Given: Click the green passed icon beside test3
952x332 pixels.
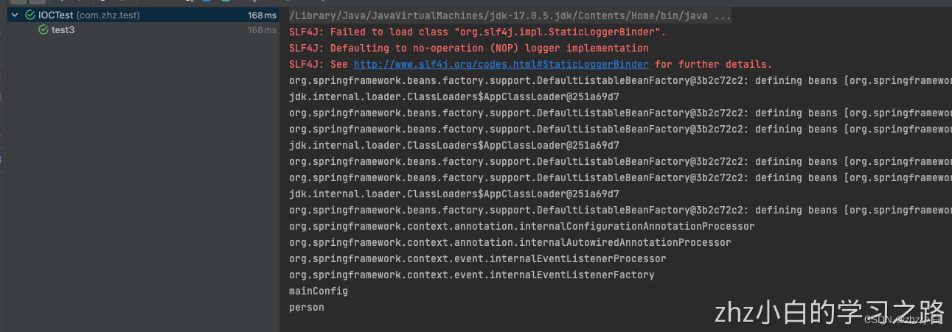Looking at the screenshot, I should click(44, 30).
